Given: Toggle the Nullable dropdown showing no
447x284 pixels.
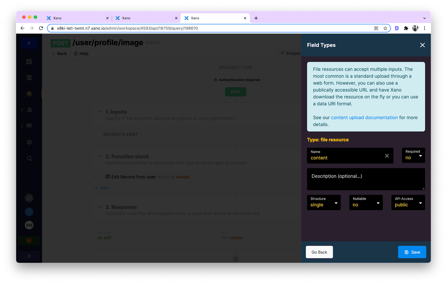Looking at the screenshot, I should 366,202.
